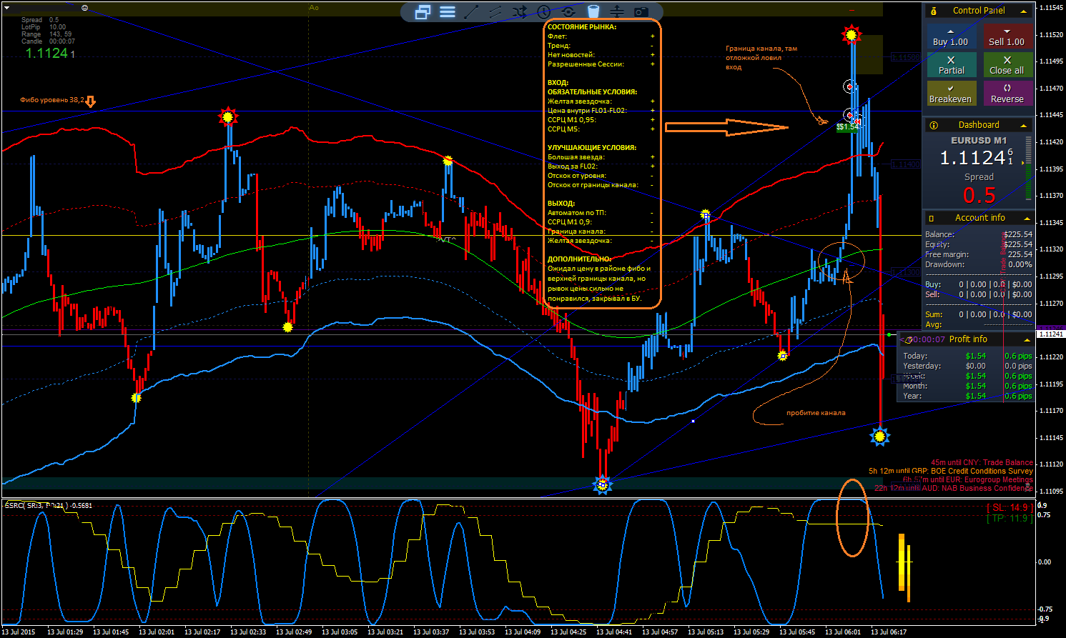This screenshot has width=1066, height=638.
Task: Click the Drawdown value 0.00%
Action: (1020, 264)
